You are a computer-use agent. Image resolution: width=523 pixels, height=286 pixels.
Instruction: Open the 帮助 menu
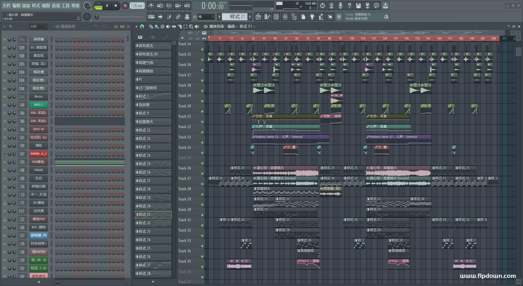coord(75,5)
